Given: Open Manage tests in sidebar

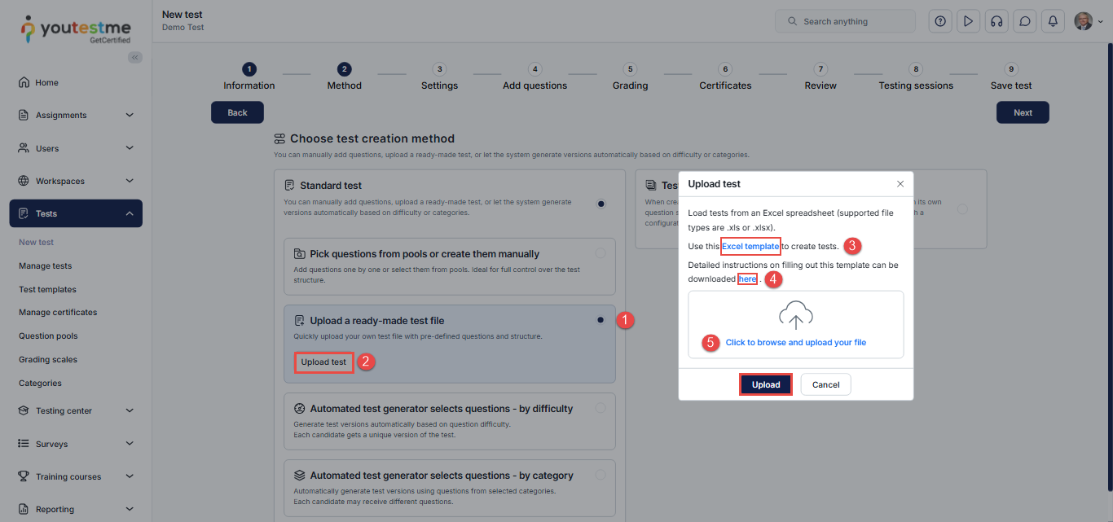Looking at the screenshot, I should 46,265.
